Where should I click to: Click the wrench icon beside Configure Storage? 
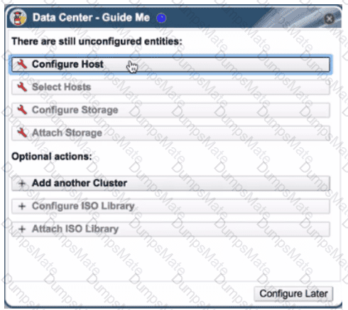[22, 109]
